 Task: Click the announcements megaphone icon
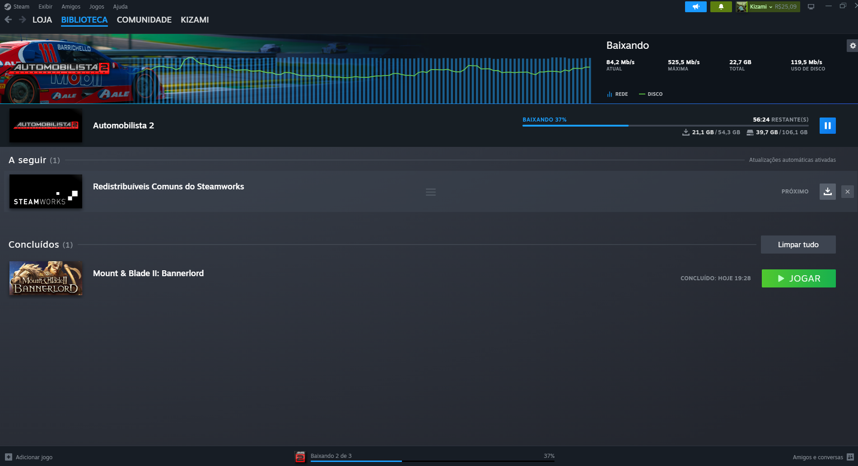696,7
